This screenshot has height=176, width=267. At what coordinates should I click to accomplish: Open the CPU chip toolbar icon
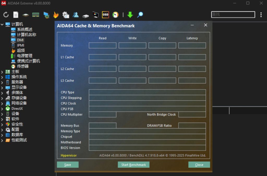(x=26, y=15)
